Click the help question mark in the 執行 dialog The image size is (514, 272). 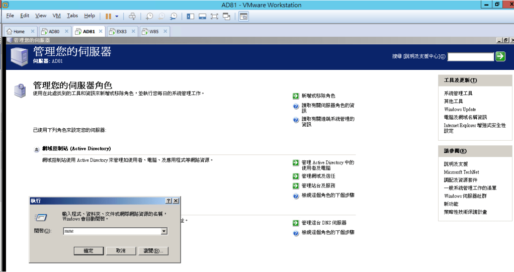(x=168, y=201)
